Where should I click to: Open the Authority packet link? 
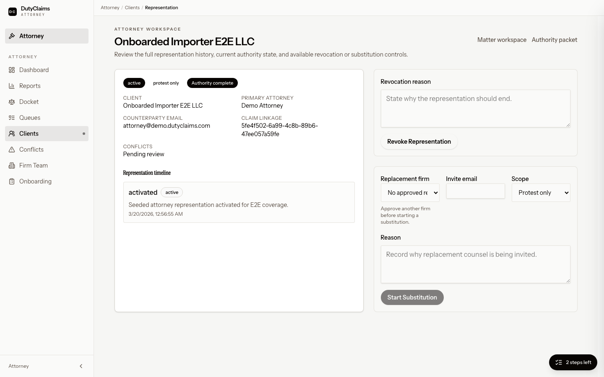click(x=555, y=40)
